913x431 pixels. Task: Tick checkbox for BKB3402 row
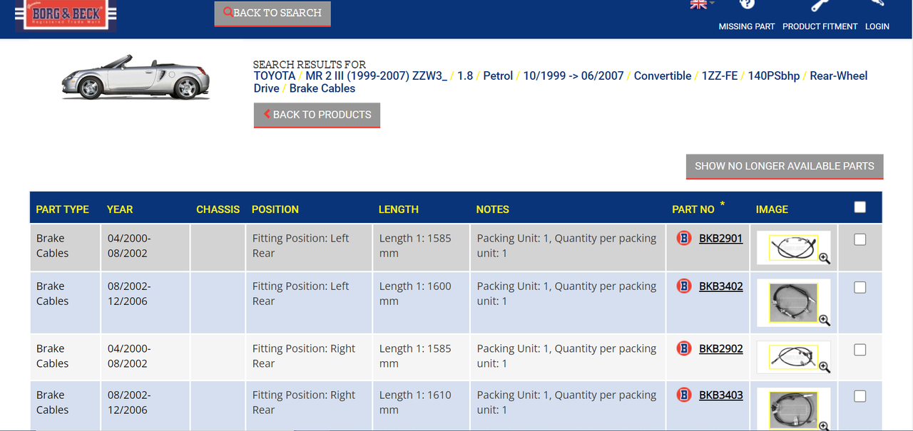tap(860, 287)
